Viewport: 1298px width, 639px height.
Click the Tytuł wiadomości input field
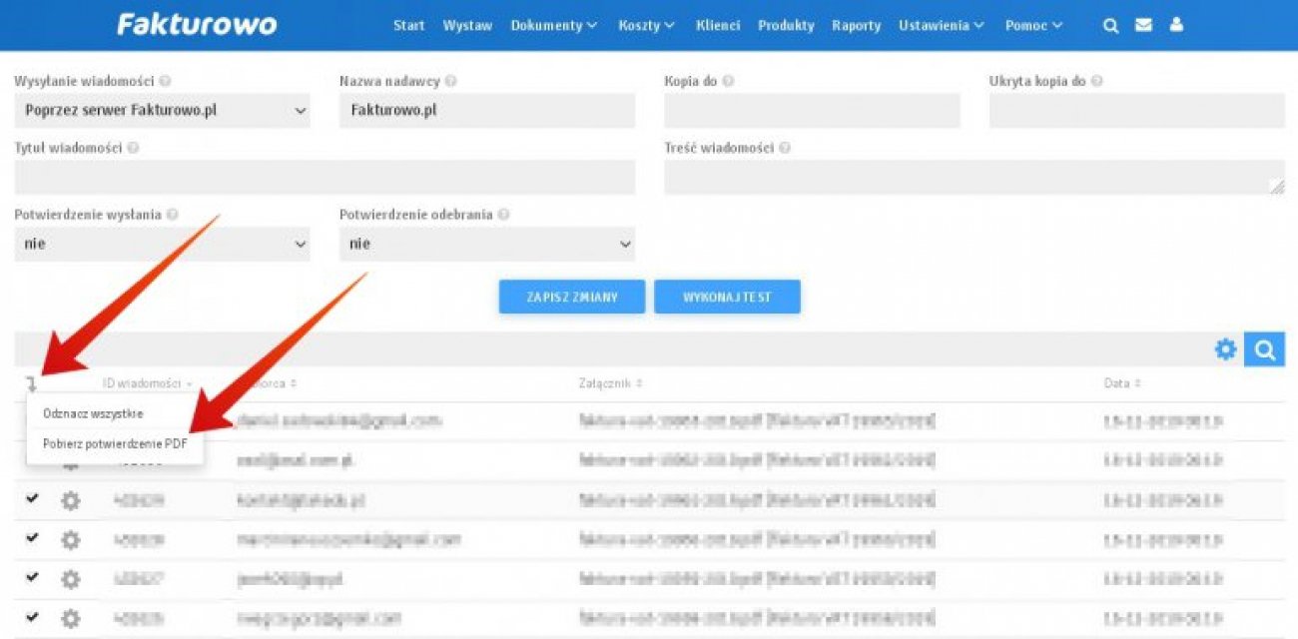click(x=324, y=178)
